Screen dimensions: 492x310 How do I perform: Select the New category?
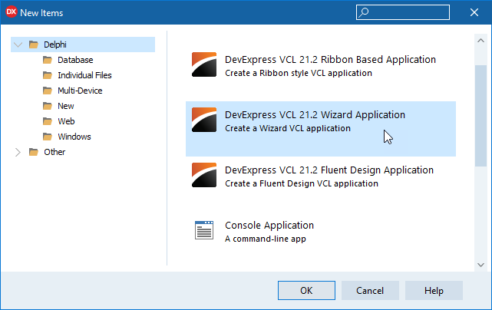66,106
